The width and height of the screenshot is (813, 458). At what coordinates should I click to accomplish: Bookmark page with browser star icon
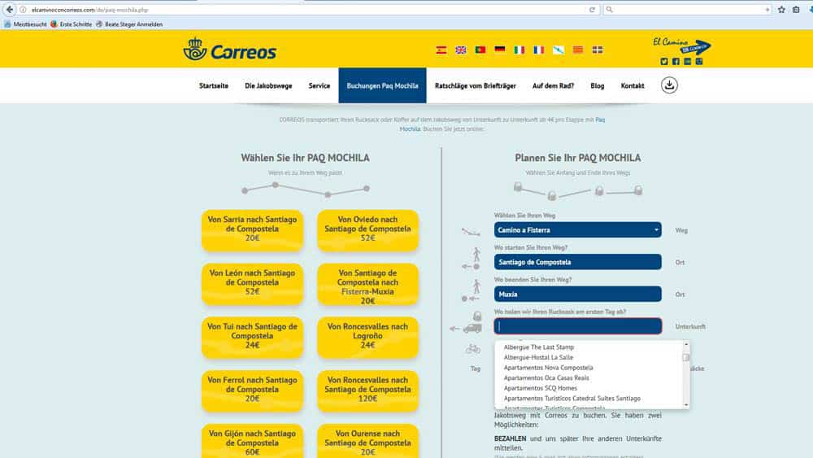(x=781, y=10)
